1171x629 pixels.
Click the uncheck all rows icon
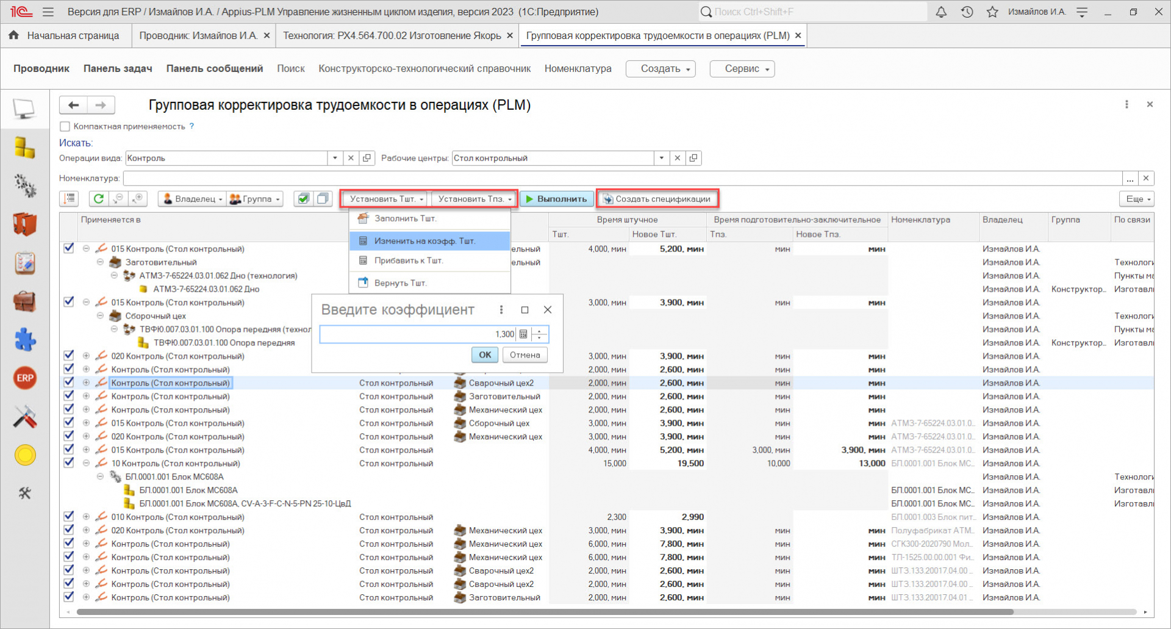click(323, 199)
